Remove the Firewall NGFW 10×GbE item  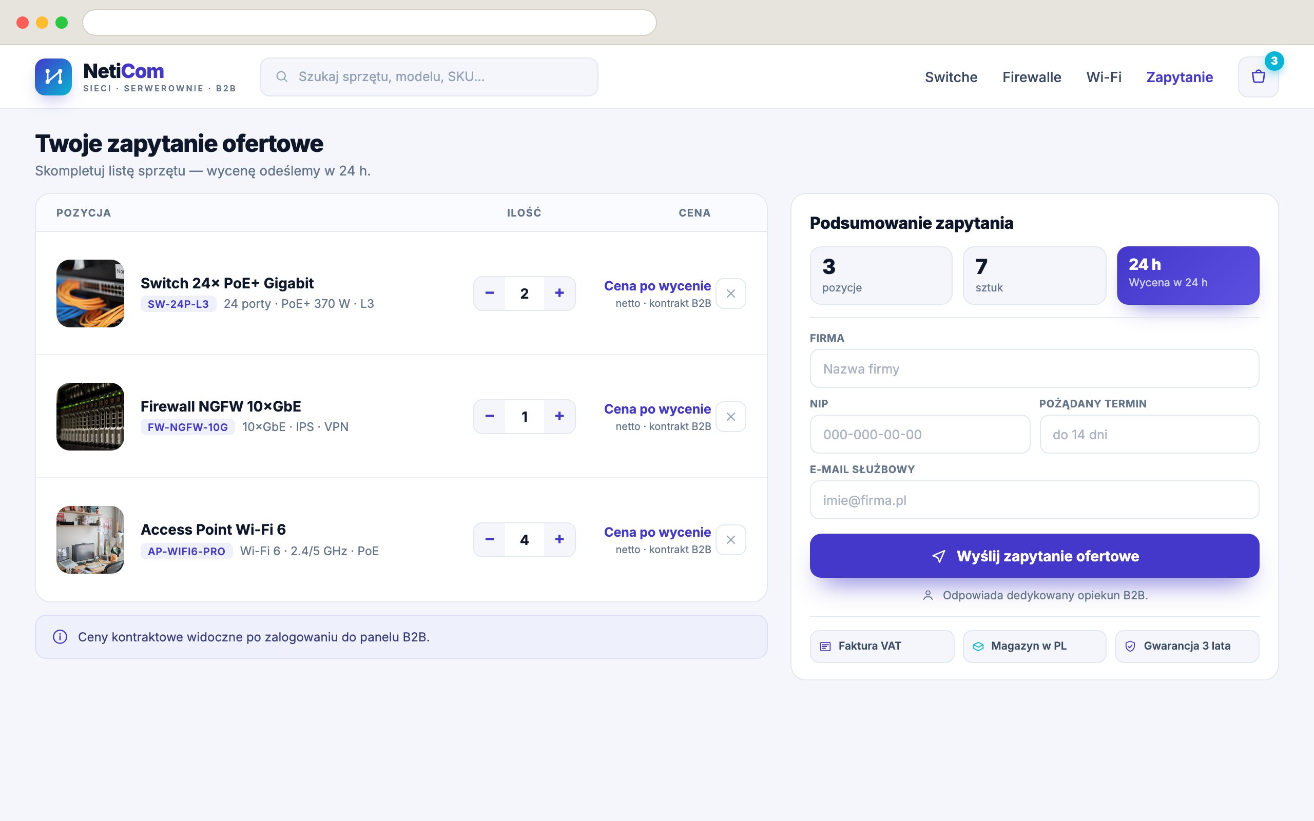tap(730, 417)
